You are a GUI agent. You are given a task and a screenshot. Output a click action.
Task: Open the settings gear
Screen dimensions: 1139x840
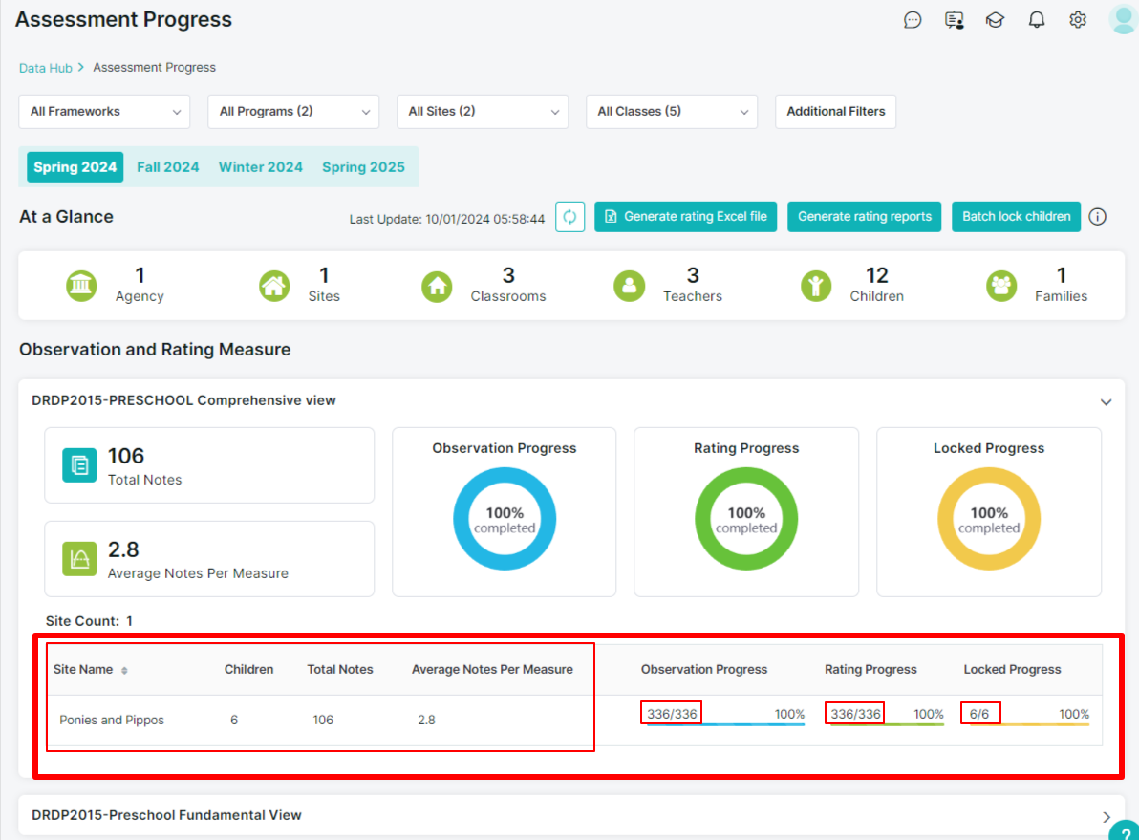1078,20
